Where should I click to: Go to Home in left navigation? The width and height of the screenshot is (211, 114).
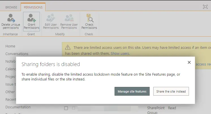pyautogui.click(x=10, y=46)
